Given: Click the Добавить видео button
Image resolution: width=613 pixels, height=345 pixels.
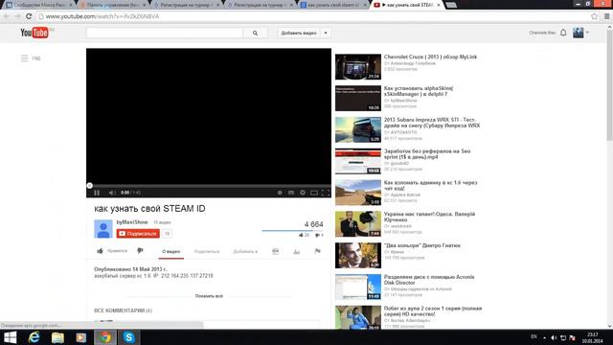Looking at the screenshot, I should (299, 33).
